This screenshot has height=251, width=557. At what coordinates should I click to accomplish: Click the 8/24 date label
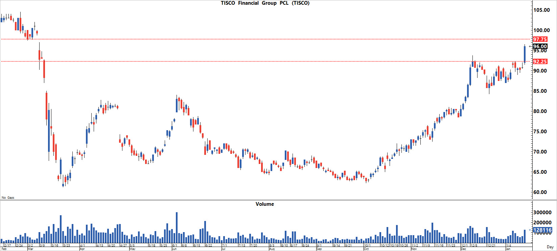(x=306, y=246)
